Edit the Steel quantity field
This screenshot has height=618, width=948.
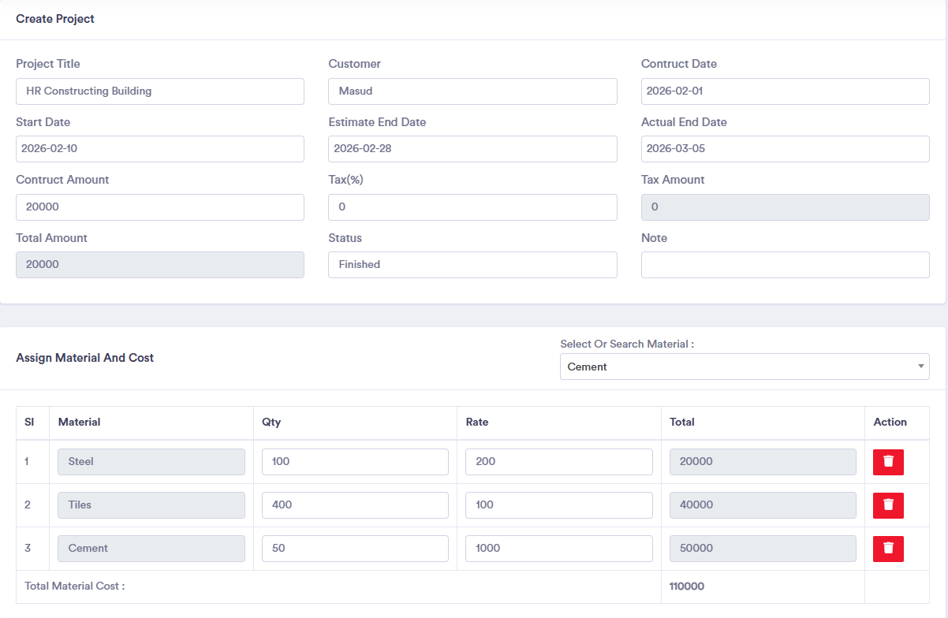point(355,462)
